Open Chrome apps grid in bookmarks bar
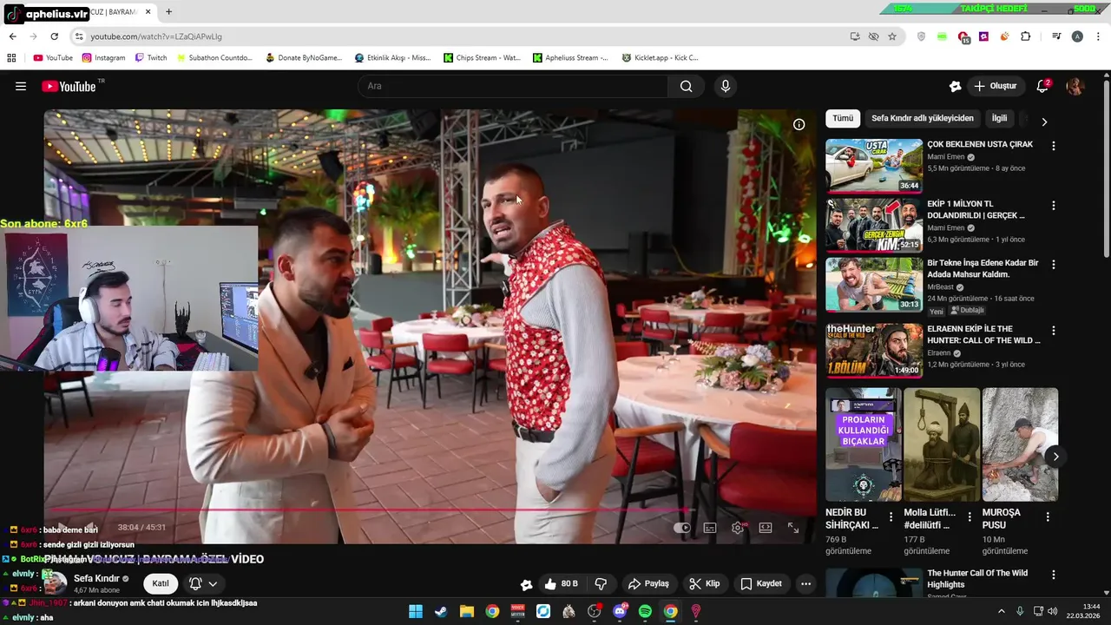 click(x=11, y=58)
